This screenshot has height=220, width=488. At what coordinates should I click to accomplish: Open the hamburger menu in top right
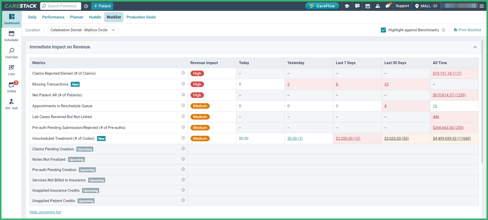point(482,6)
